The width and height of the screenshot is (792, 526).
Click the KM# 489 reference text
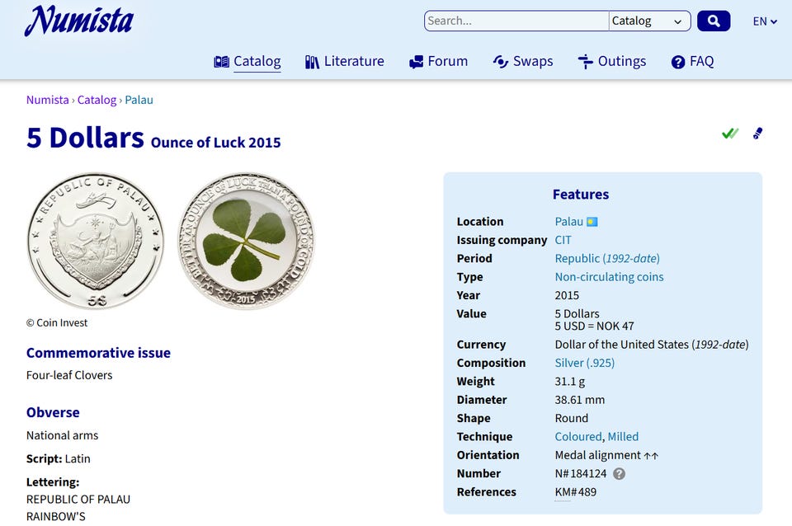pos(575,492)
